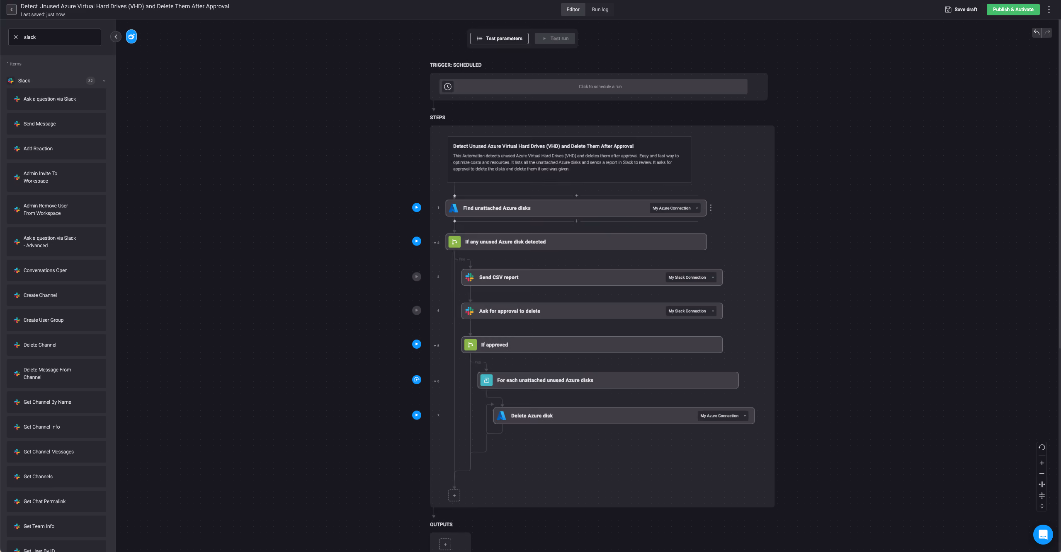
Task: Open My Slack Connection dropdown on Send CSV report
Action: tap(691, 277)
